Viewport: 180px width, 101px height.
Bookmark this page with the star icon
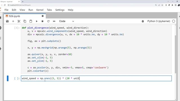click(x=162, y=5)
